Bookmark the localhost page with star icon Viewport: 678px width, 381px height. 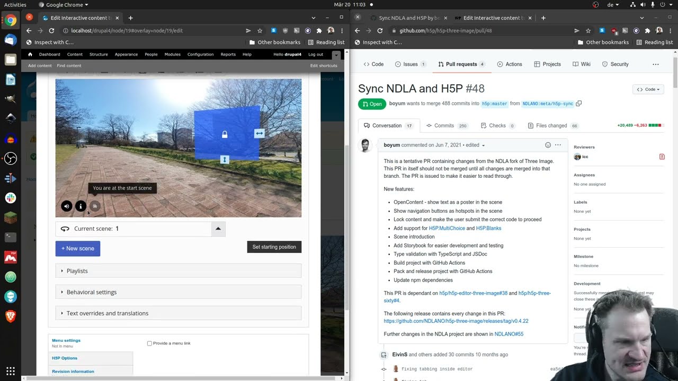coord(260,31)
